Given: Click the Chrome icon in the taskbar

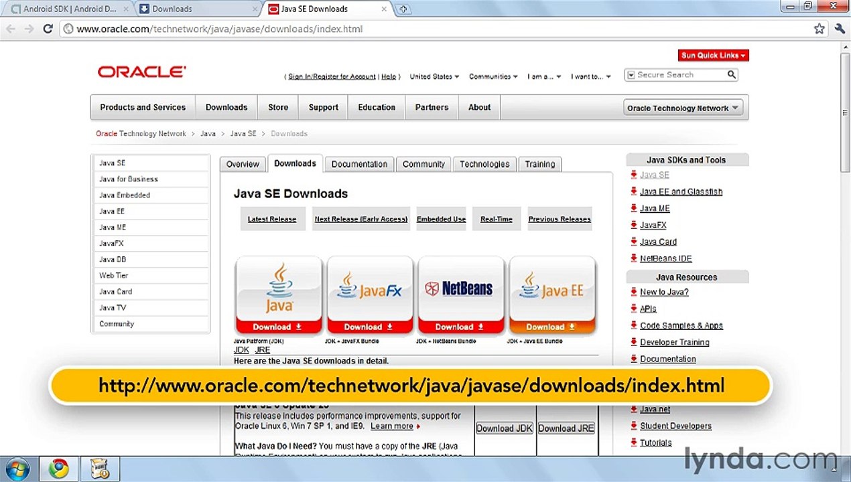Looking at the screenshot, I should [x=59, y=469].
